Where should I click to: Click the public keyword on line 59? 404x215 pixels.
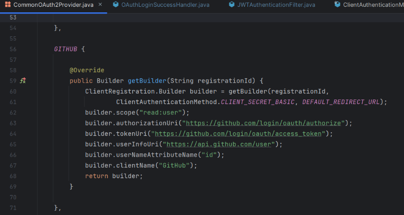pyautogui.click(x=81, y=81)
